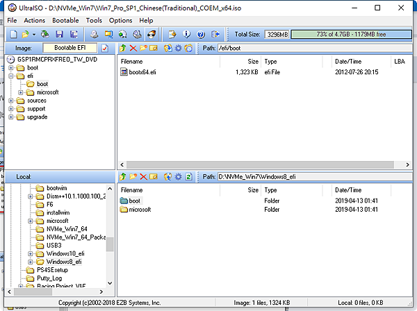Expand the sources folder node
The width and height of the screenshot is (417, 311).
point(11,101)
